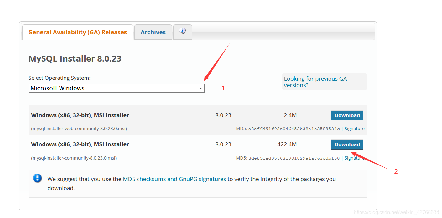Click the installer title in the 422.4M row
This screenshot has height=218, width=442.
coord(80,144)
